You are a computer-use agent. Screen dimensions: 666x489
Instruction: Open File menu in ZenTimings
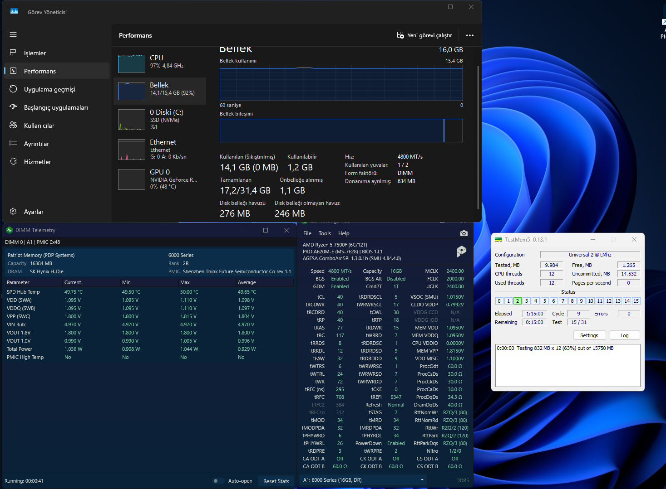(x=307, y=233)
